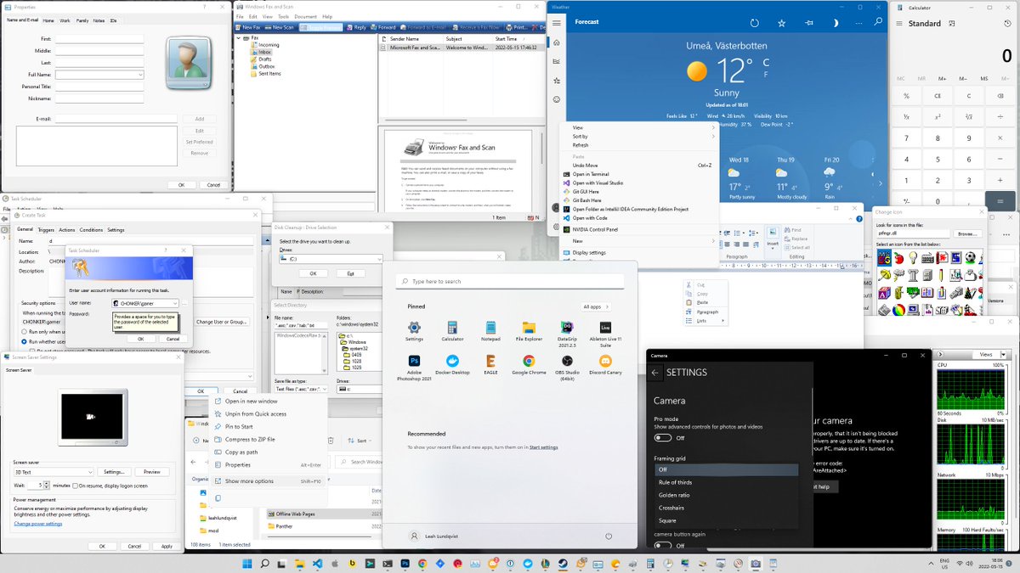Click Browse... in Change Icon dialog

tap(967, 233)
